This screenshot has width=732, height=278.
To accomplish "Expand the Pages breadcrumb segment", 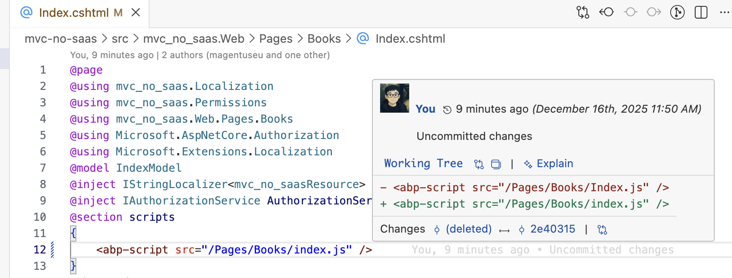I will (x=276, y=39).
